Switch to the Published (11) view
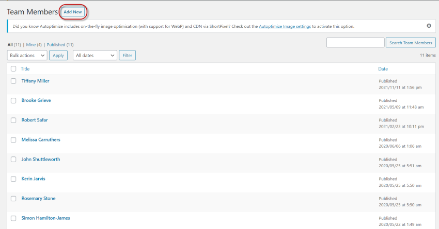The width and height of the screenshot is (439, 229). (60, 45)
